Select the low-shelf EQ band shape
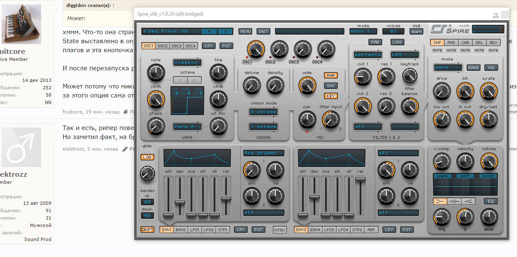The image size is (517, 257). (440, 201)
